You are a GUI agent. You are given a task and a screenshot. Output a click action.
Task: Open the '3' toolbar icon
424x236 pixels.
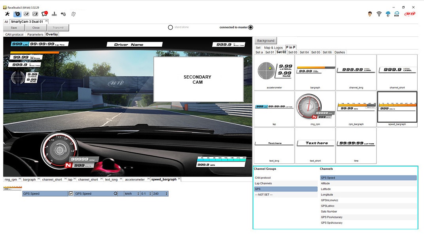pos(35,14)
